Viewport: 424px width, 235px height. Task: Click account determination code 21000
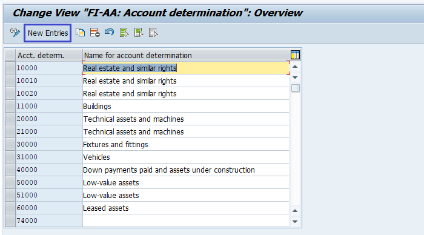[49, 131]
